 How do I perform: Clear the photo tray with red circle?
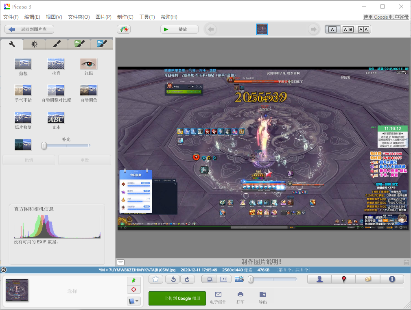(134, 290)
